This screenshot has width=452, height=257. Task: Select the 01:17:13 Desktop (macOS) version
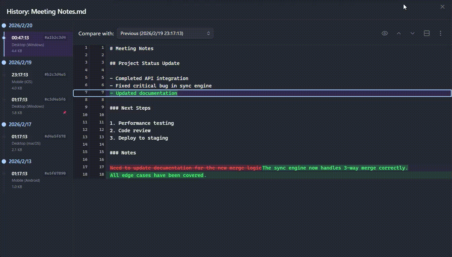coord(39,143)
